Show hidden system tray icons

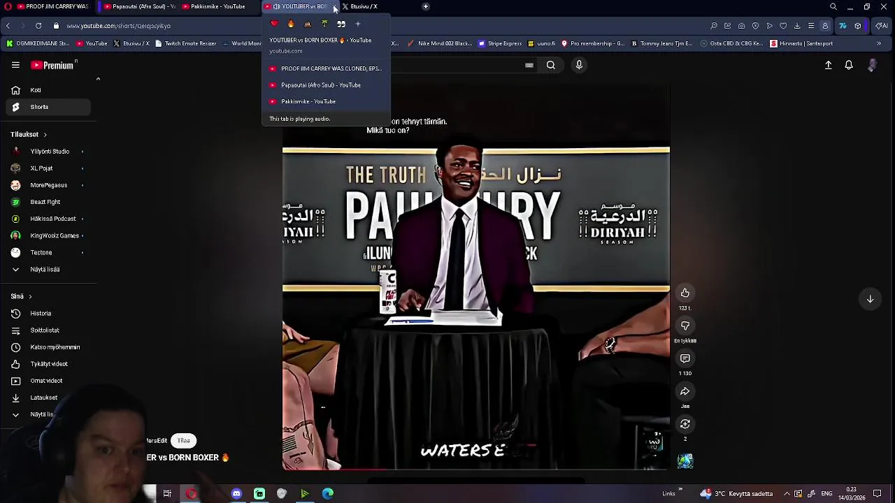pyautogui.click(x=787, y=494)
